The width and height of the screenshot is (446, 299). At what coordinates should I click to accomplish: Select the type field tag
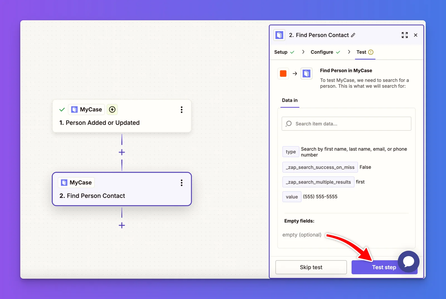291,152
